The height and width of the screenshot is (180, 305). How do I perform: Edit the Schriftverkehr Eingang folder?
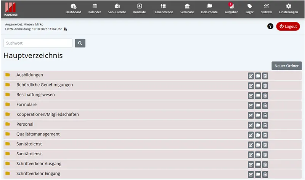click(x=251, y=174)
